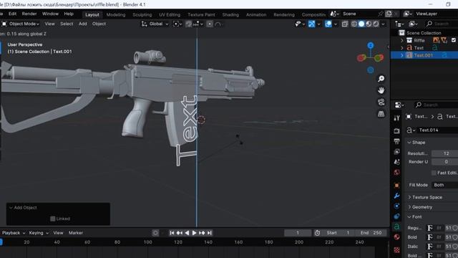
Task: Toggle snapping magnet in header
Action: (x=189, y=24)
